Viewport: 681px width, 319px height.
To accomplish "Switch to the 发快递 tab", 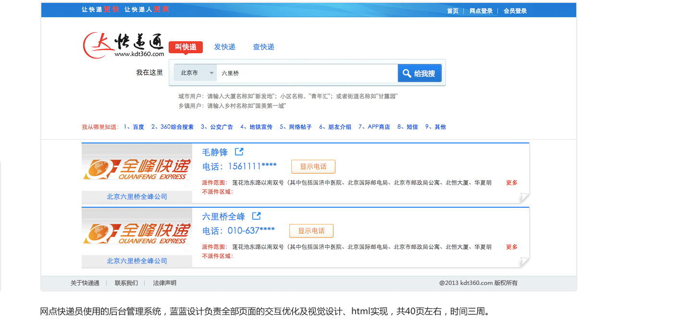I will (224, 47).
